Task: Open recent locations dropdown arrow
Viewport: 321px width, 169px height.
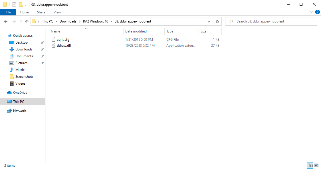Action: click(x=21, y=21)
